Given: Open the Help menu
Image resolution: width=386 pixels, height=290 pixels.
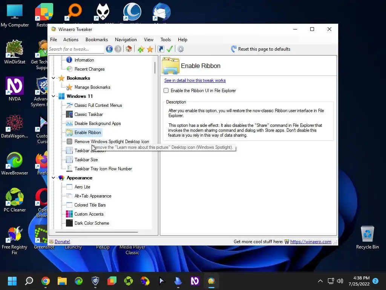Looking at the screenshot, I should coord(182,39).
